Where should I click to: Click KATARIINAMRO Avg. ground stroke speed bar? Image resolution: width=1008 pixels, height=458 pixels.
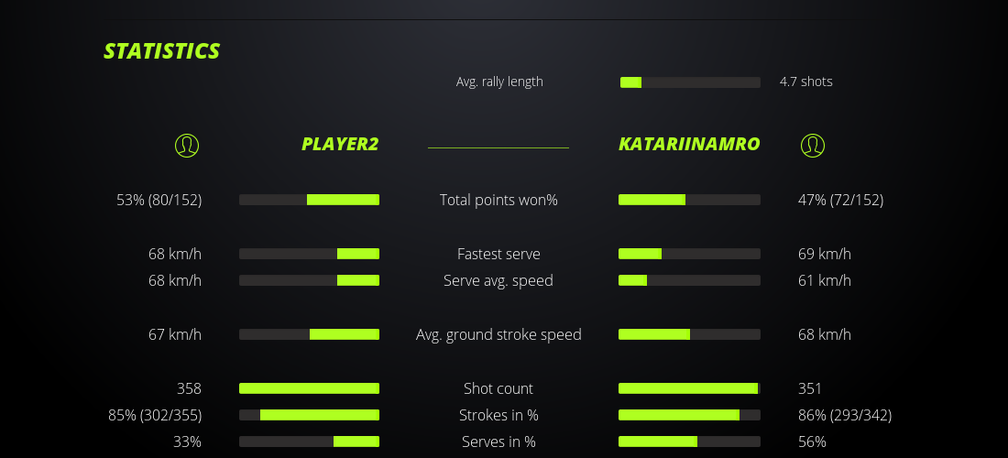689,334
